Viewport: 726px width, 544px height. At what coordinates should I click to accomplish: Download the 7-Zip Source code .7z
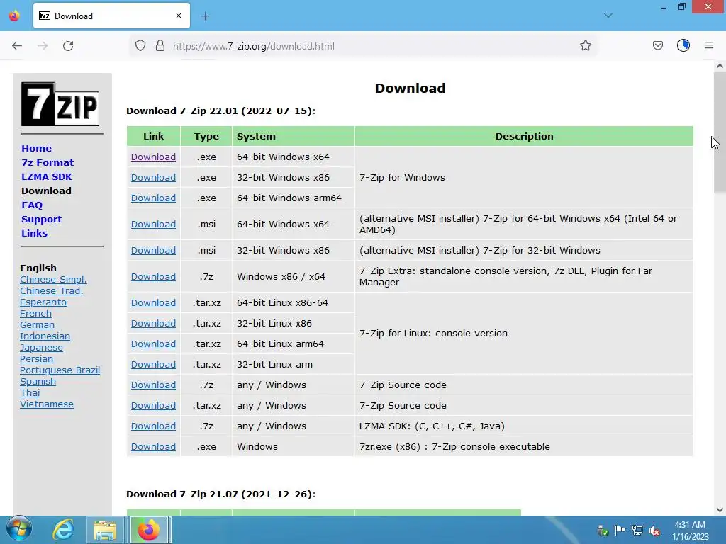tap(153, 385)
